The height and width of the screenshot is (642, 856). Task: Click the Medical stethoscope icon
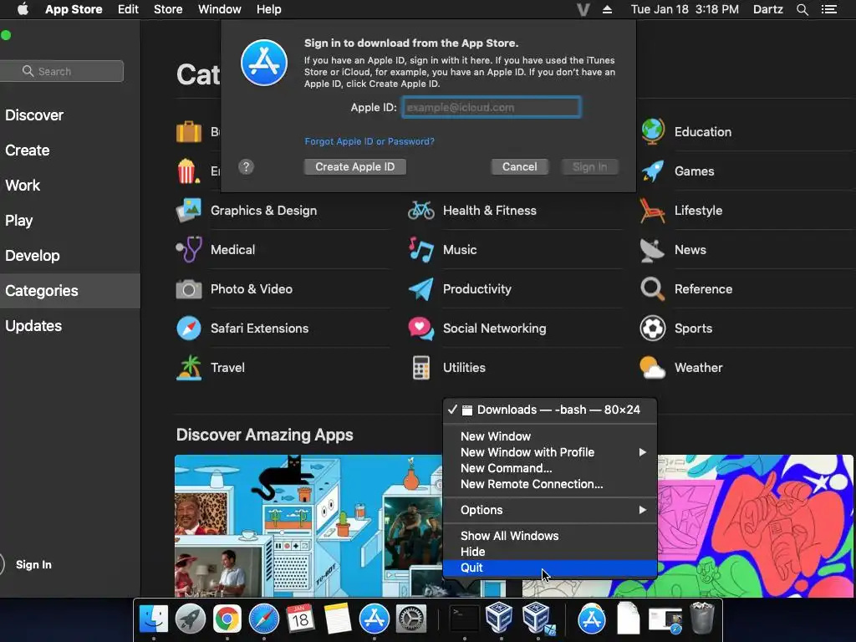tap(189, 249)
